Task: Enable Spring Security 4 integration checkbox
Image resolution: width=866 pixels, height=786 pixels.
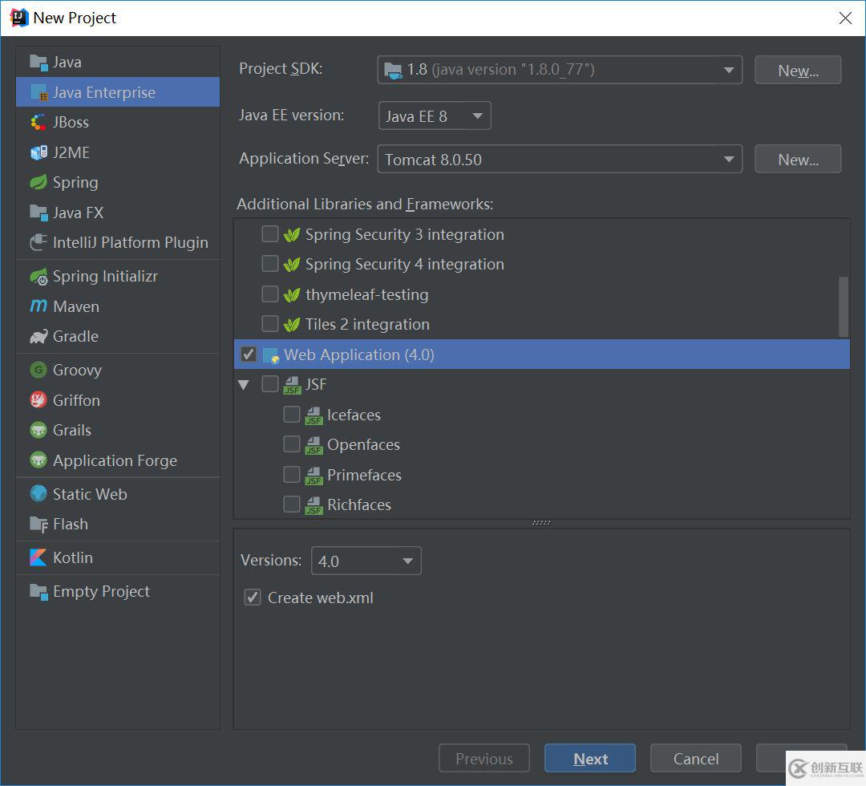Action: [x=269, y=264]
